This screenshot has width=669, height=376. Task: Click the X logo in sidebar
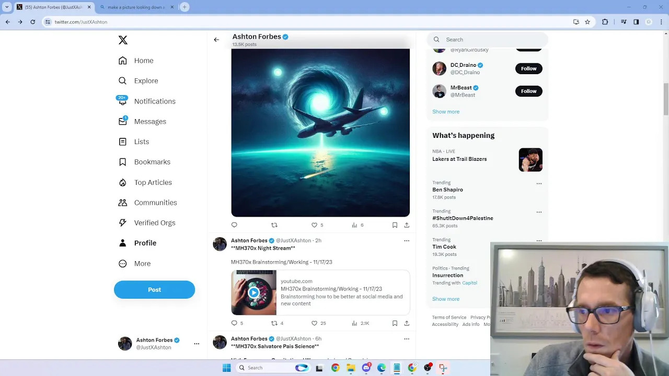123,40
